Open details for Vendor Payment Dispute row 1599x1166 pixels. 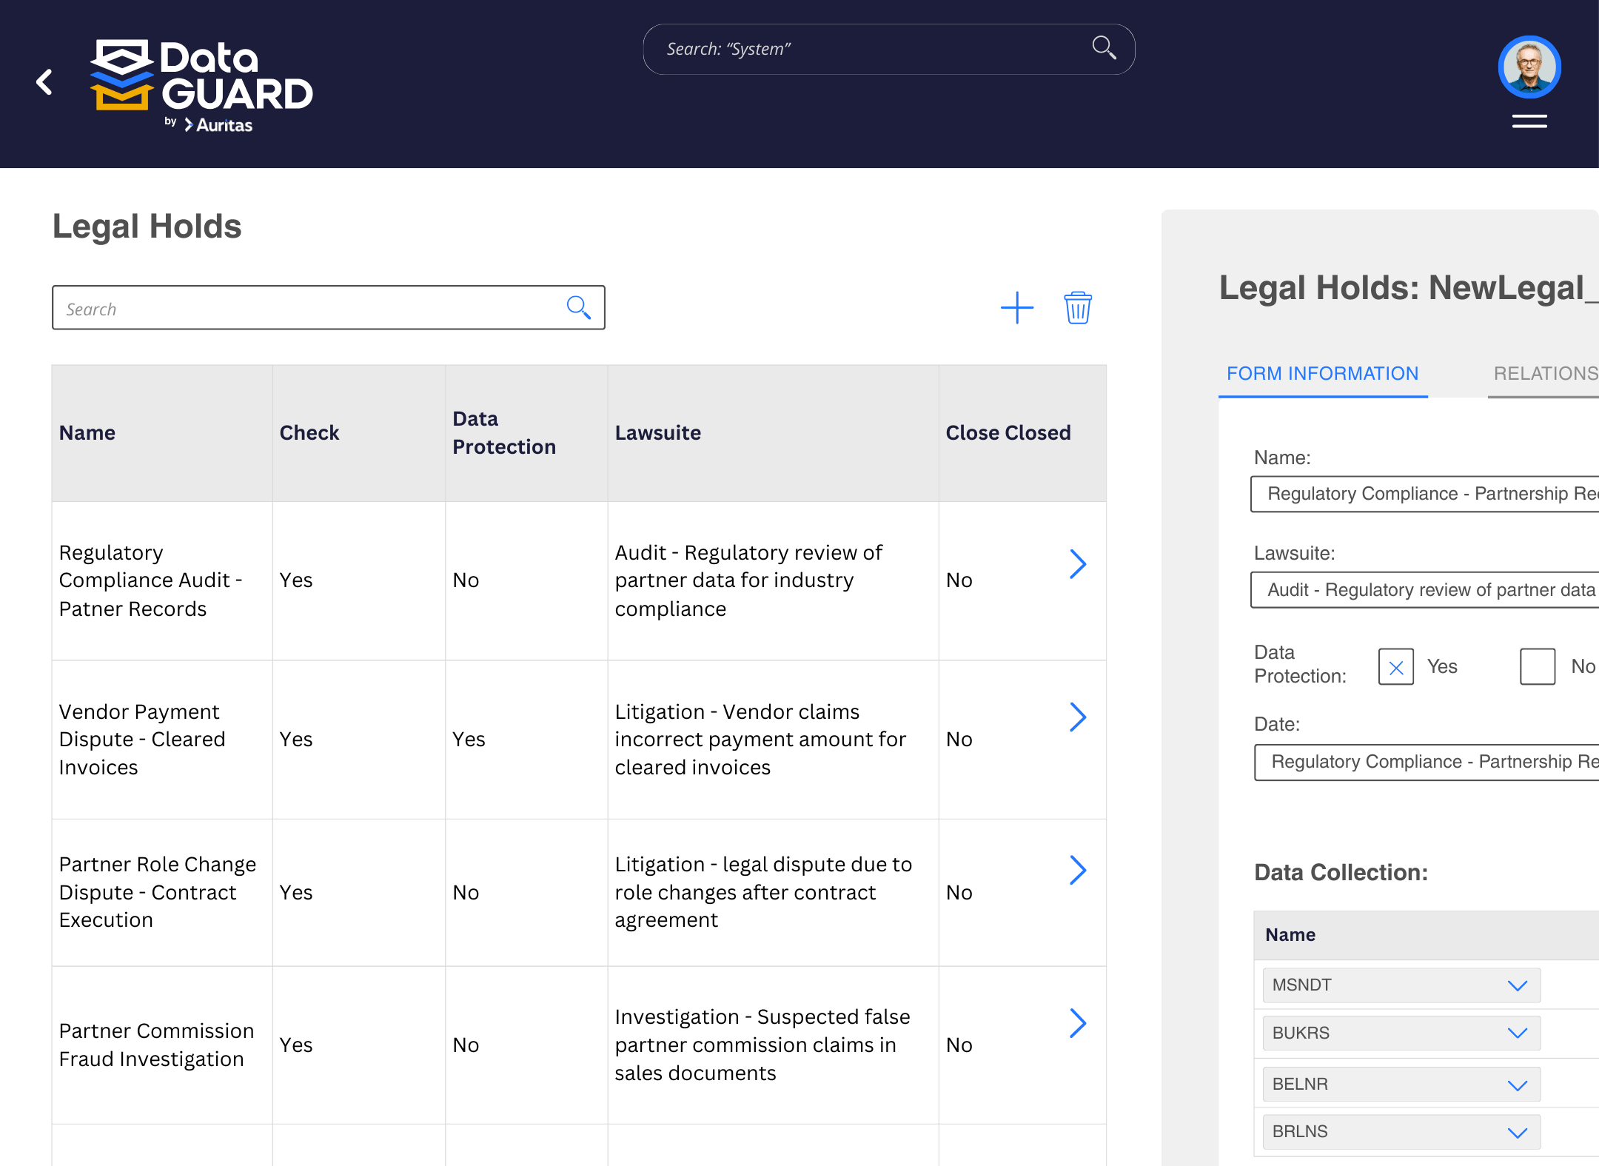pyautogui.click(x=1078, y=717)
